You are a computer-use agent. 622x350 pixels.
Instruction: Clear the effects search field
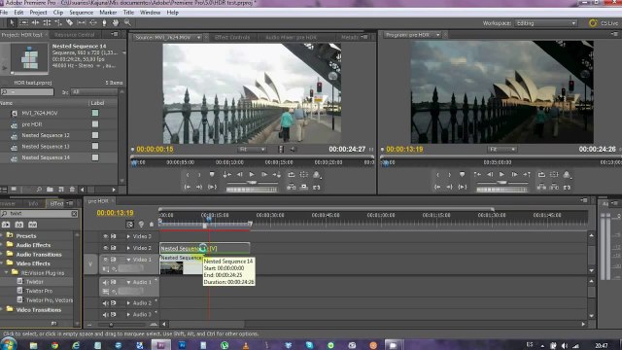click(74, 214)
